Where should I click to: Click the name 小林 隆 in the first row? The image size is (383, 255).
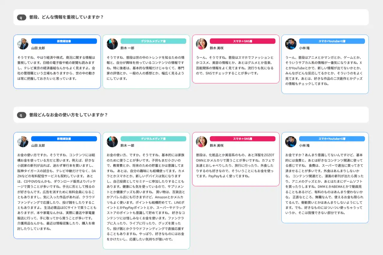[304, 48]
